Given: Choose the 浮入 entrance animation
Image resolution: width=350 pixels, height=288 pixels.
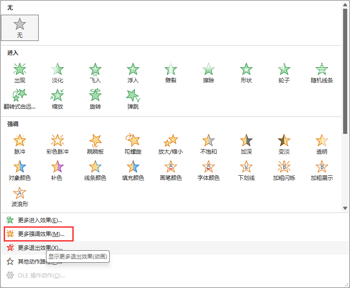Looking at the screenshot, I should 133,73.
